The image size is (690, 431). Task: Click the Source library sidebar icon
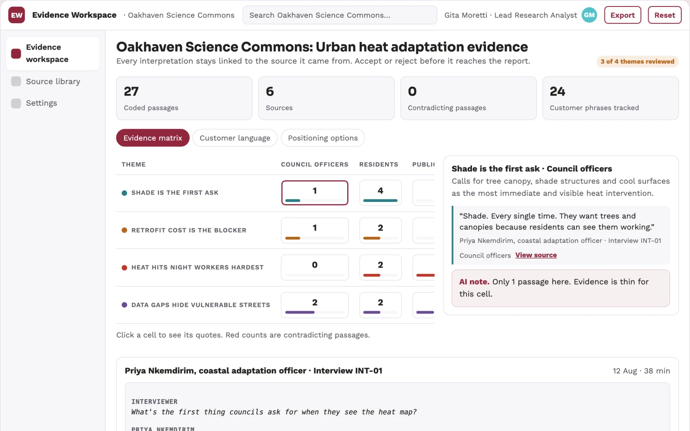(x=16, y=82)
